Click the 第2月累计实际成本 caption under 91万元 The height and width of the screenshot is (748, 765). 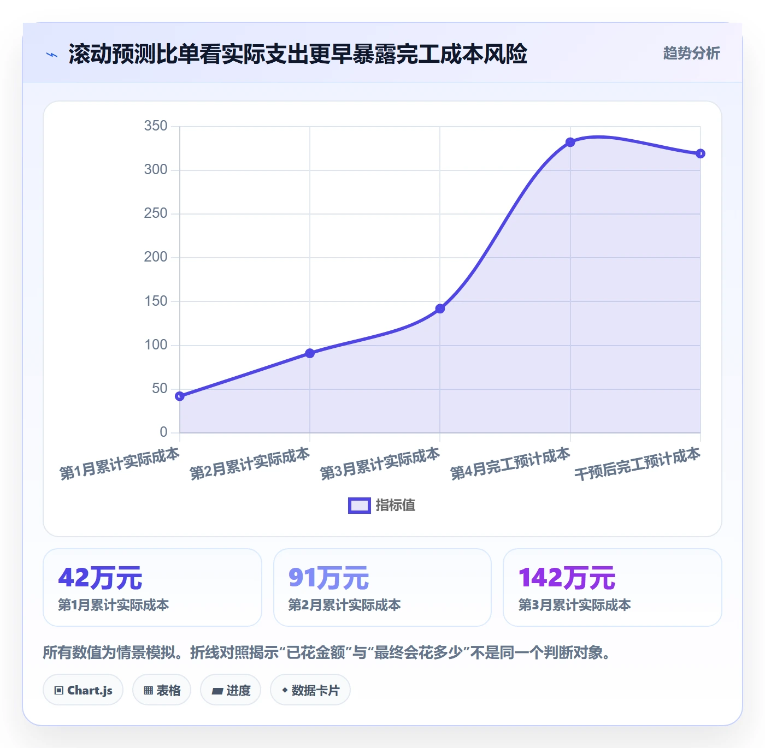[345, 605]
